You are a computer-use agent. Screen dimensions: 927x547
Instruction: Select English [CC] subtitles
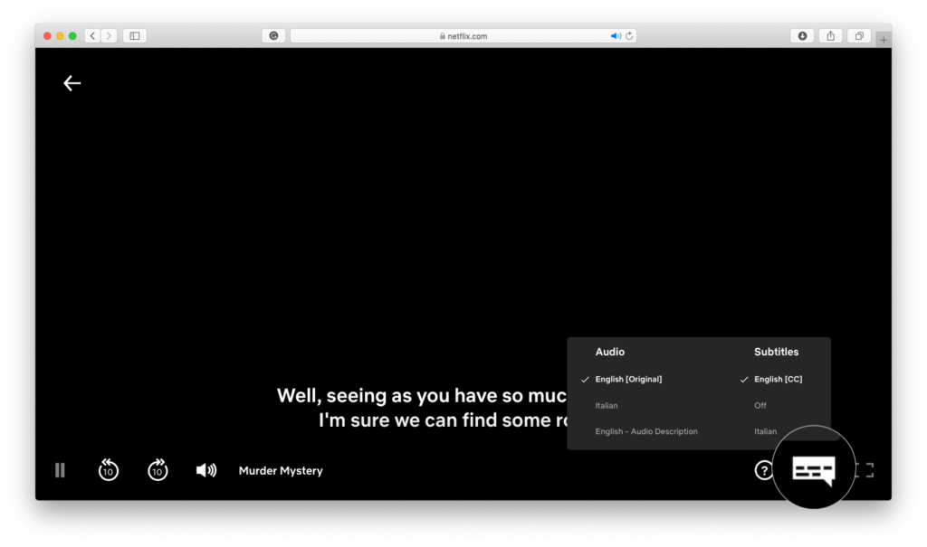[778, 379]
